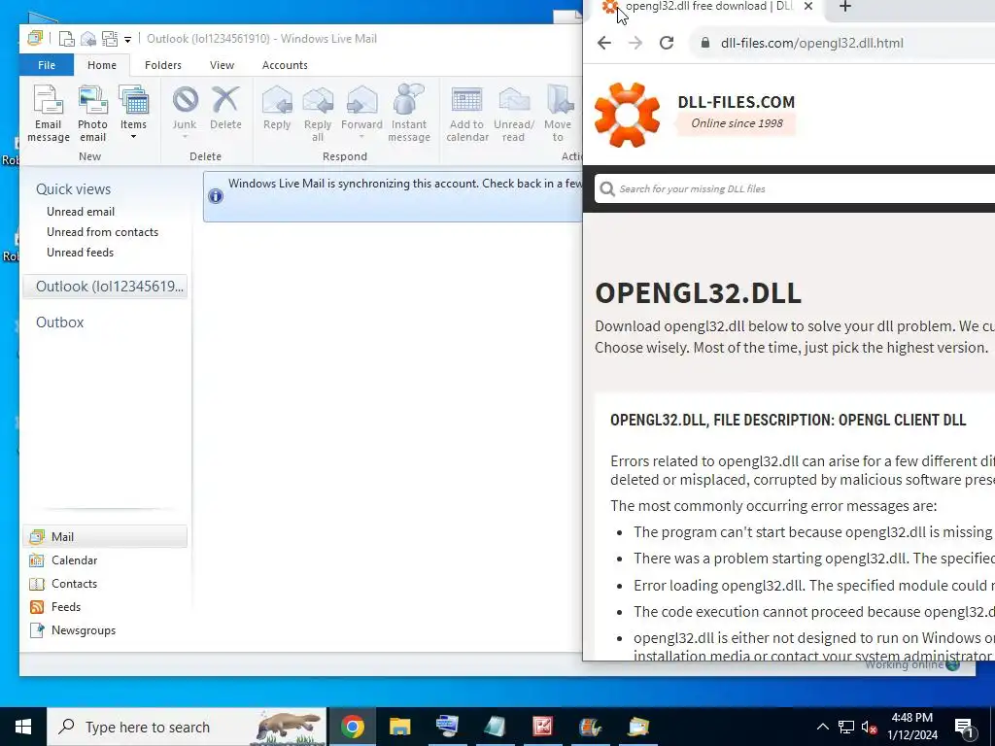Click the synchronizing info icon
The height and width of the screenshot is (746, 995).
coord(216,196)
